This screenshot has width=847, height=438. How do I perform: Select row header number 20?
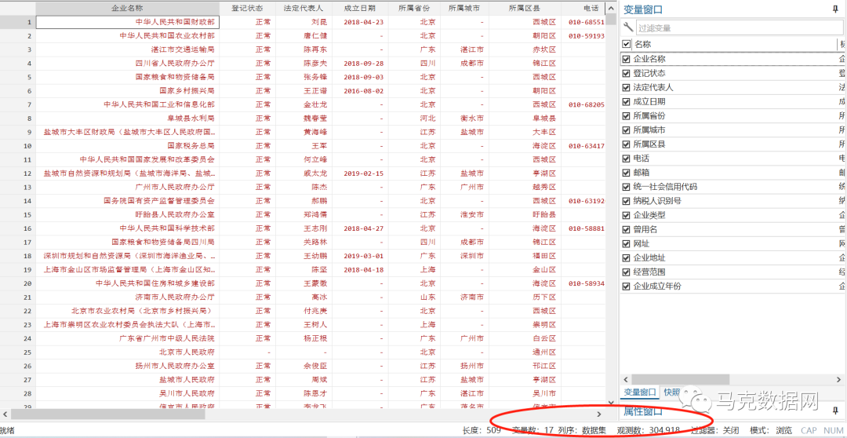coord(18,283)
